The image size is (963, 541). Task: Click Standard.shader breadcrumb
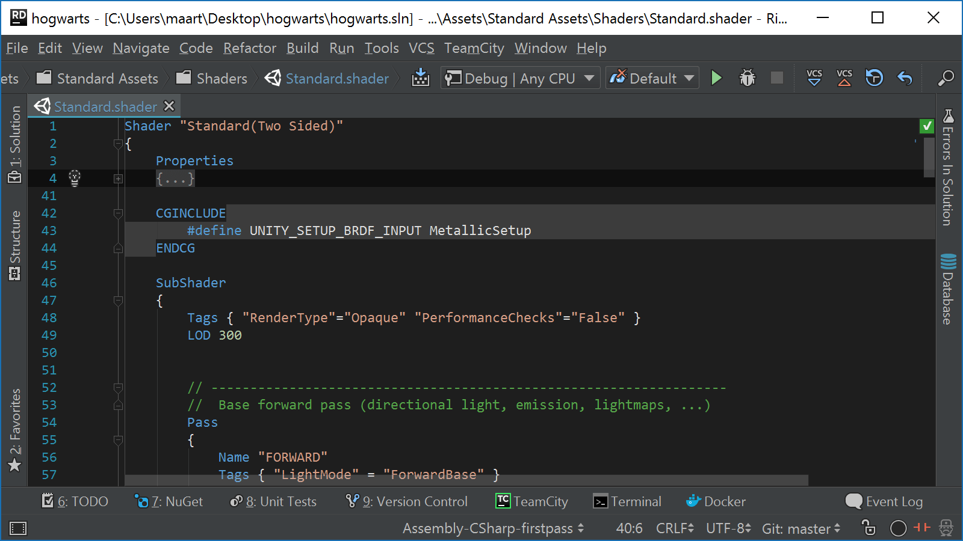[x=327, y=78]
